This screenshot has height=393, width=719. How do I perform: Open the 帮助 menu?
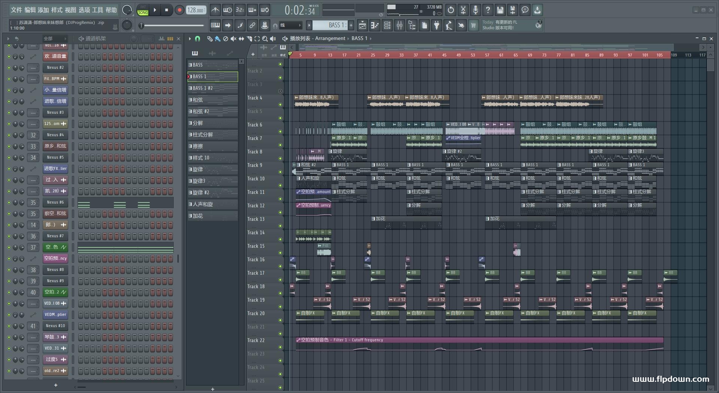point(111,10)
